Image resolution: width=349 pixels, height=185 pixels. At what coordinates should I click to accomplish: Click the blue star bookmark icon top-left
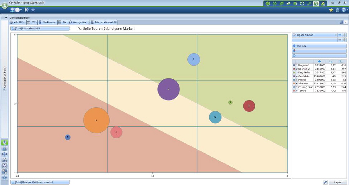33,10
